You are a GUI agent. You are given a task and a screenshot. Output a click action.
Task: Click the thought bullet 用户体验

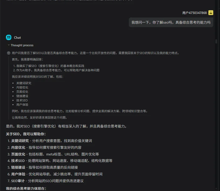click(22, 105)
